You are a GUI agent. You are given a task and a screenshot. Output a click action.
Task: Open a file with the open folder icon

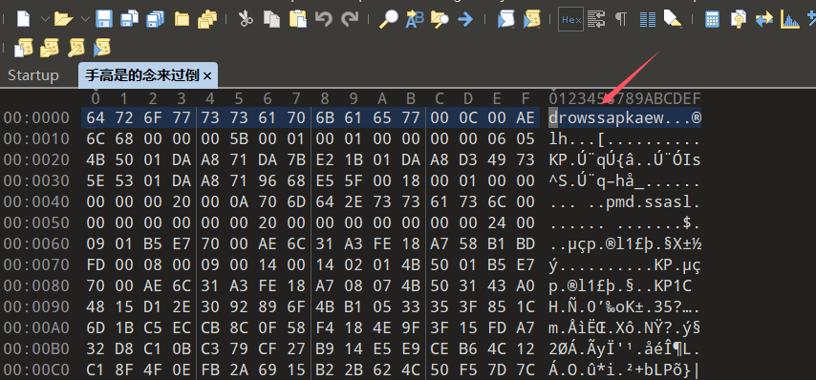point(63,20)
